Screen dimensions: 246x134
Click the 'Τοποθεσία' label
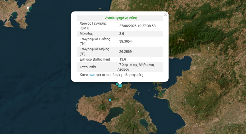88,67
